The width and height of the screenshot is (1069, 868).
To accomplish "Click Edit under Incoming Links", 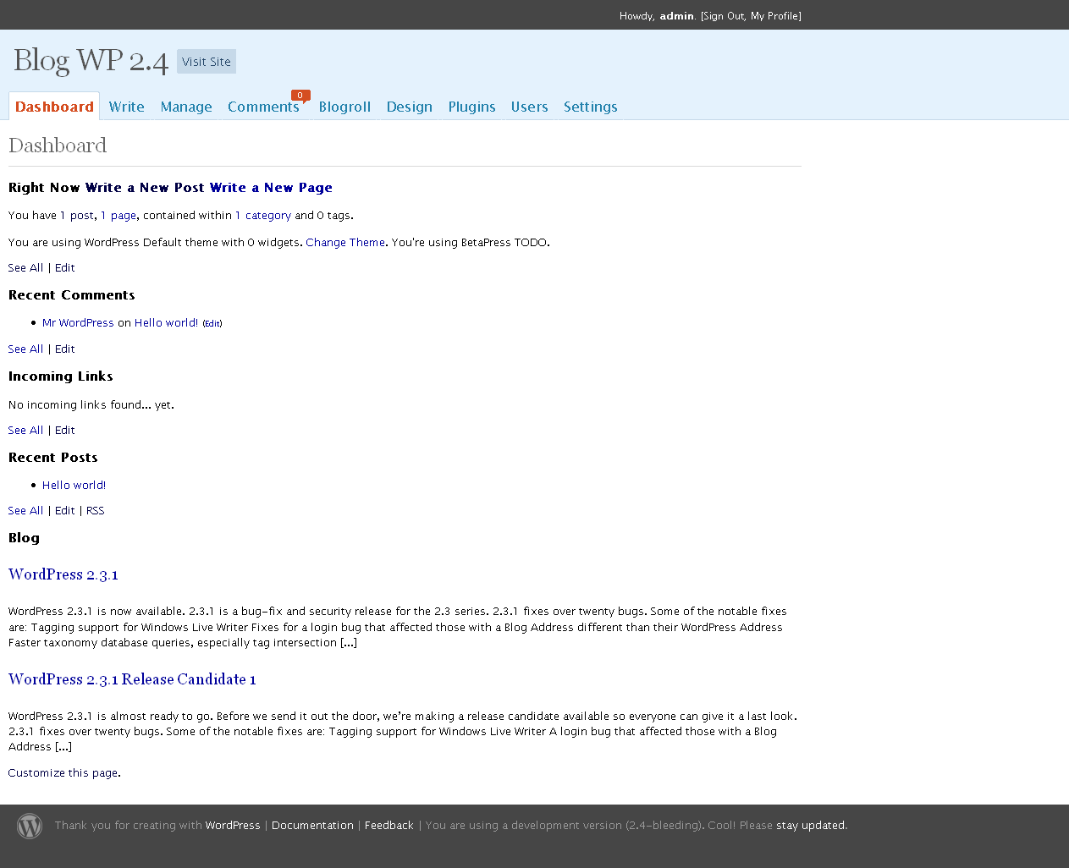I will [x=65, y=431].
